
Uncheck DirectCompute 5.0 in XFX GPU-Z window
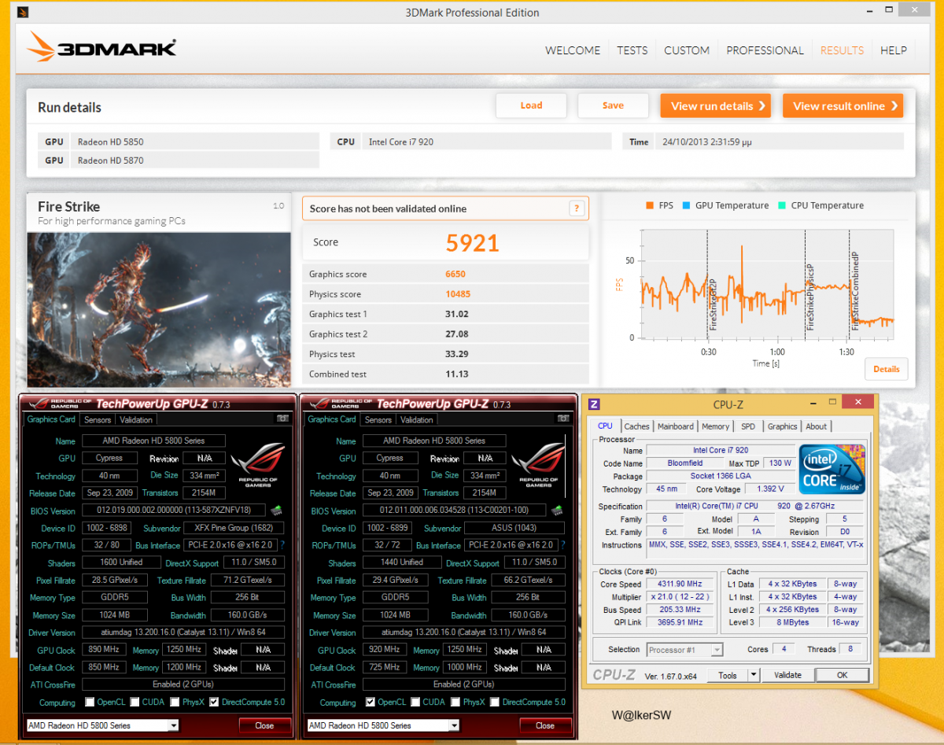point(214,702)
